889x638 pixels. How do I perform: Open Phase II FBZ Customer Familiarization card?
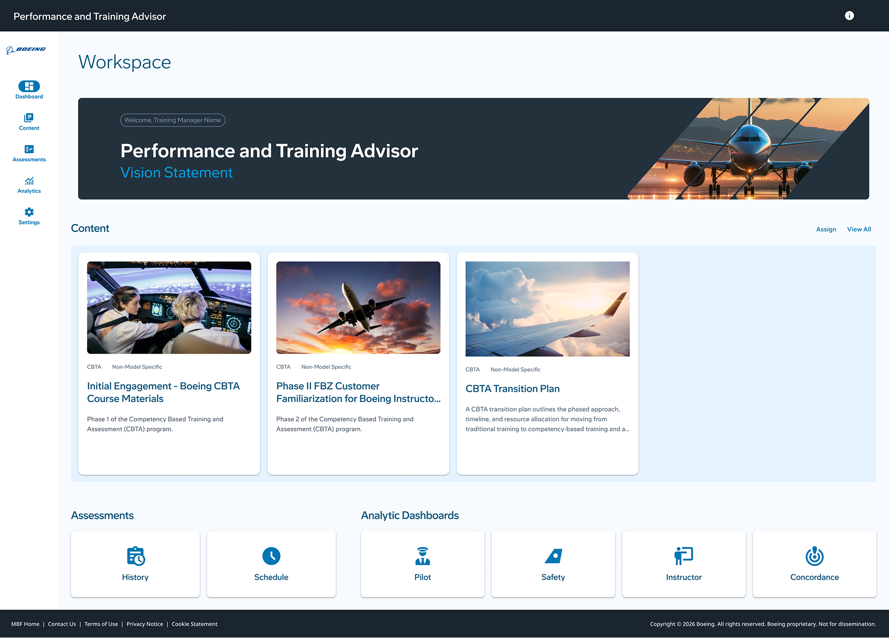click(358, 363)
